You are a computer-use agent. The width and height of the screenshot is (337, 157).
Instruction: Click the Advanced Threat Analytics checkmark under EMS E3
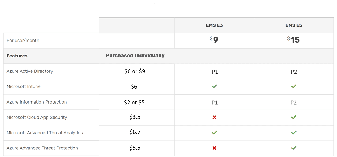(214, 133)
